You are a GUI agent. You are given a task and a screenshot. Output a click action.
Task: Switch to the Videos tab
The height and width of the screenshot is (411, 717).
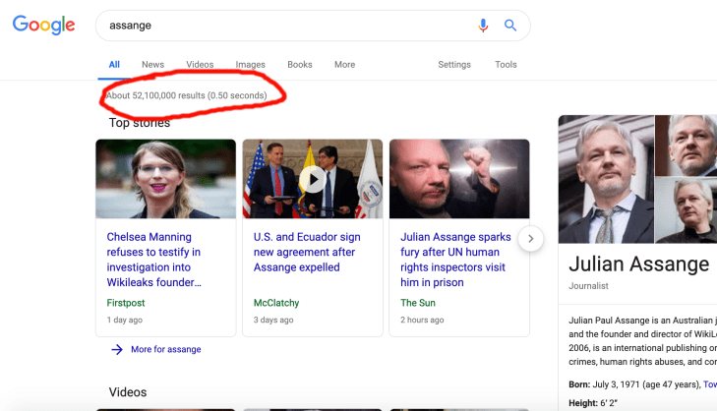click(x=200, y=65)
